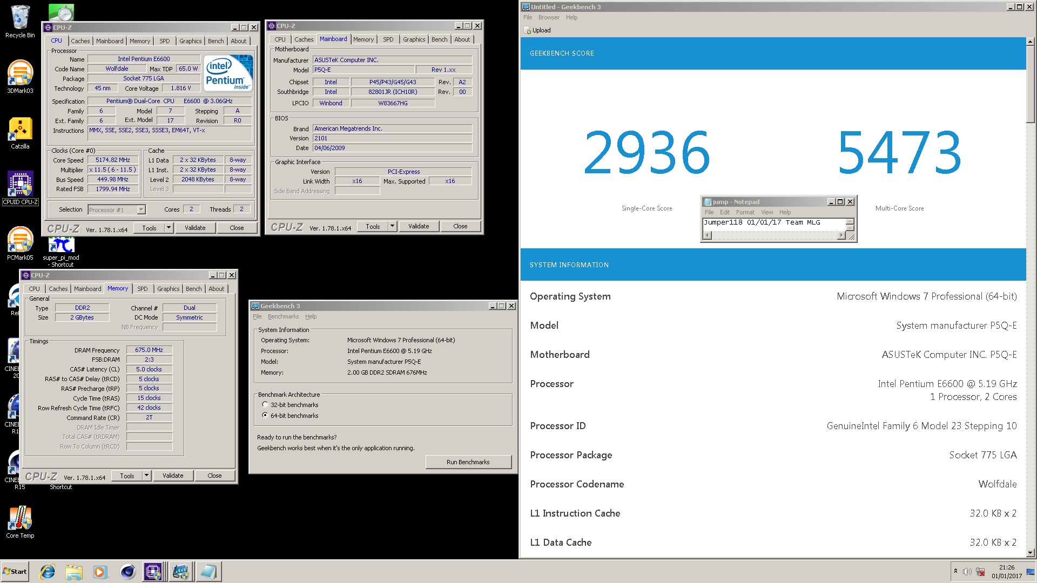Click the DRAM Frequency value 675.0 MHz
The width and height of the screenshot is (1037, 583).
149,350
